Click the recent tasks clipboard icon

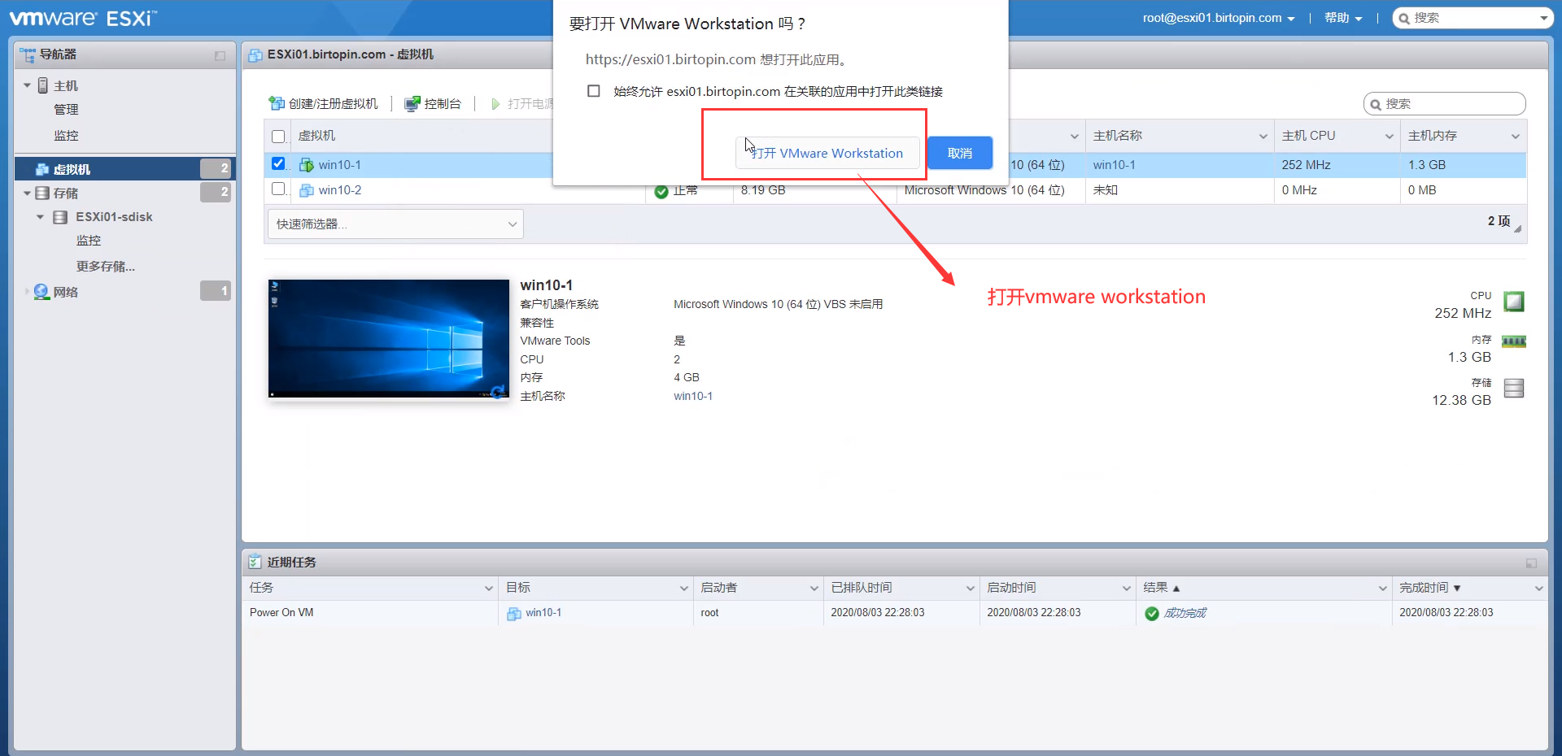tap(255, 562)
